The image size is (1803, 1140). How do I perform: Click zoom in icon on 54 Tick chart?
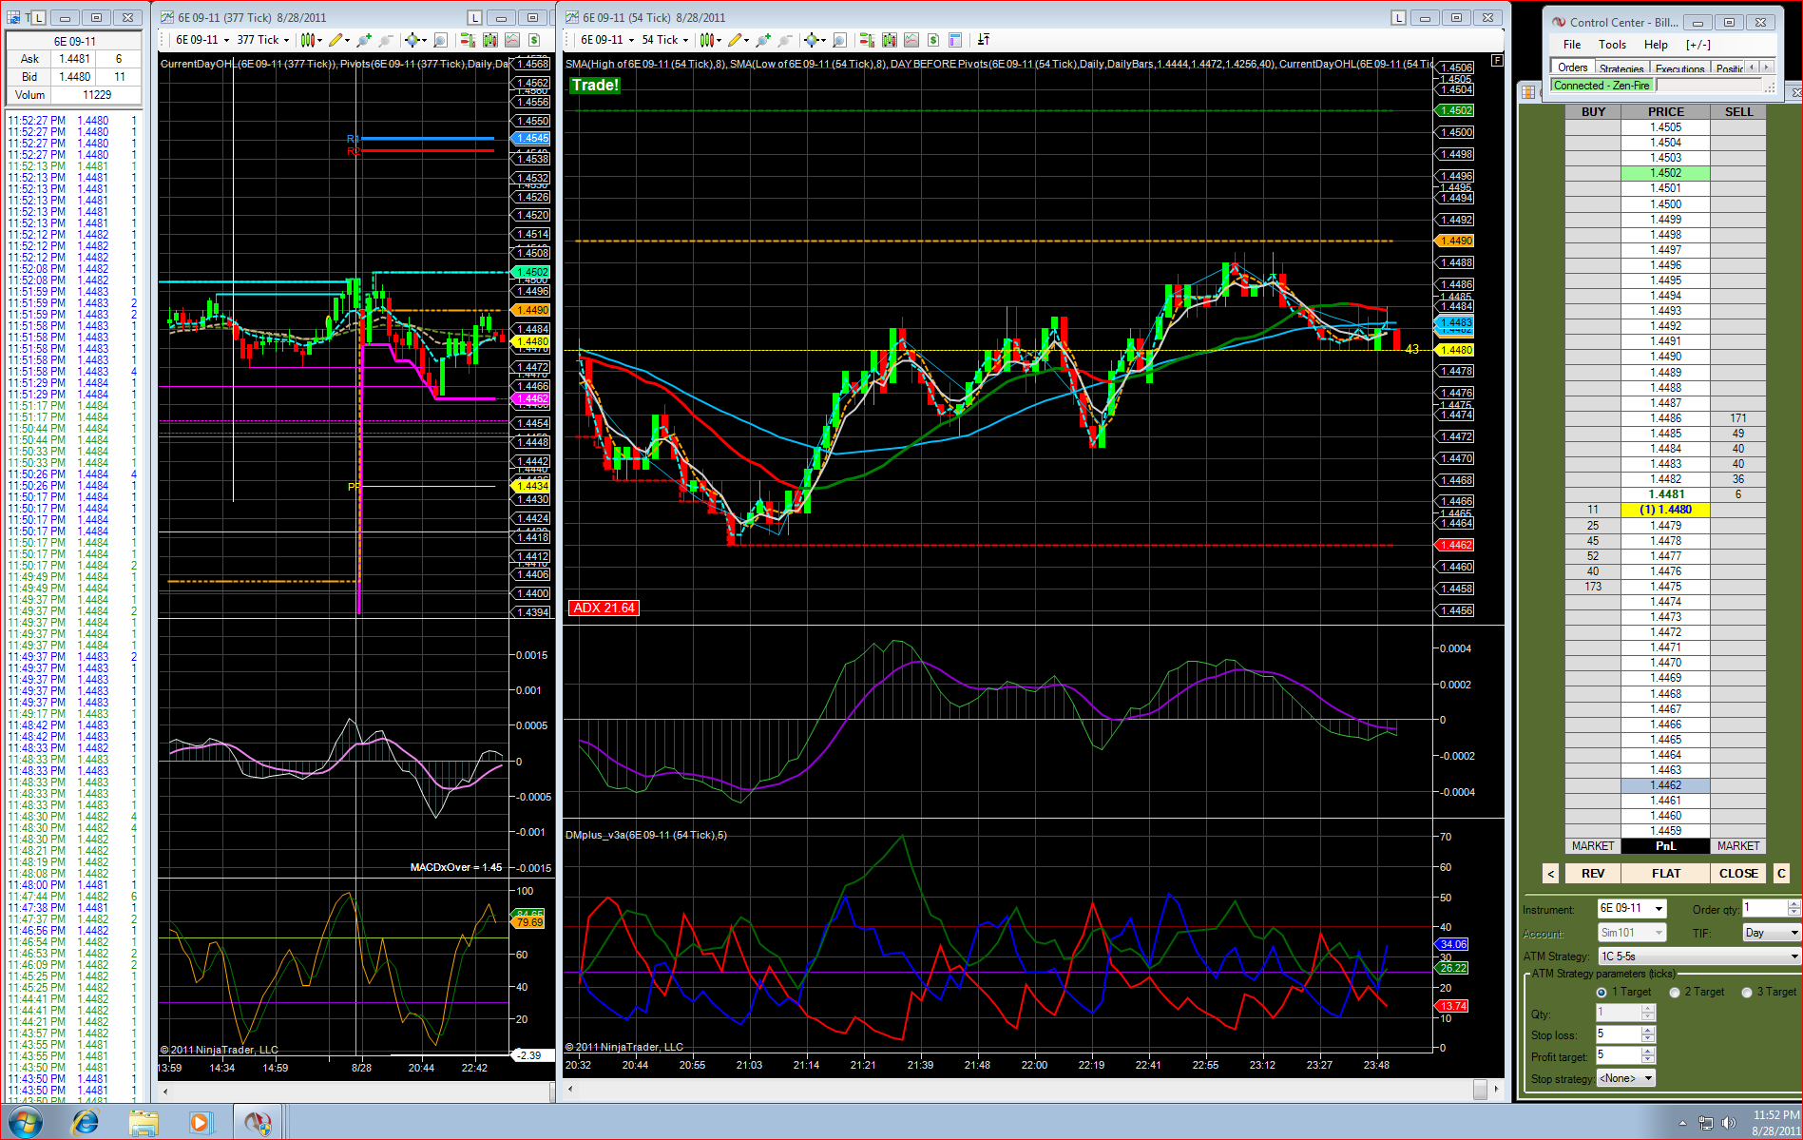point(763,40)
